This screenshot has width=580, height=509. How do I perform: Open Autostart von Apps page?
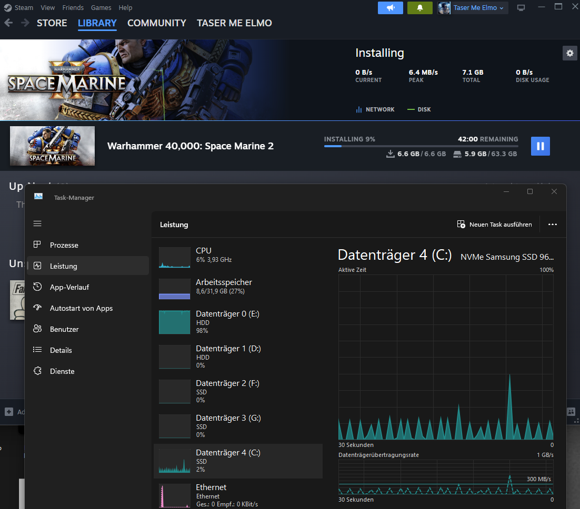(x=88, y=308)
